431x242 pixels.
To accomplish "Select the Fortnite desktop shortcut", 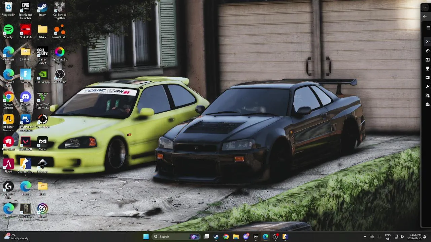I will 25,76.
